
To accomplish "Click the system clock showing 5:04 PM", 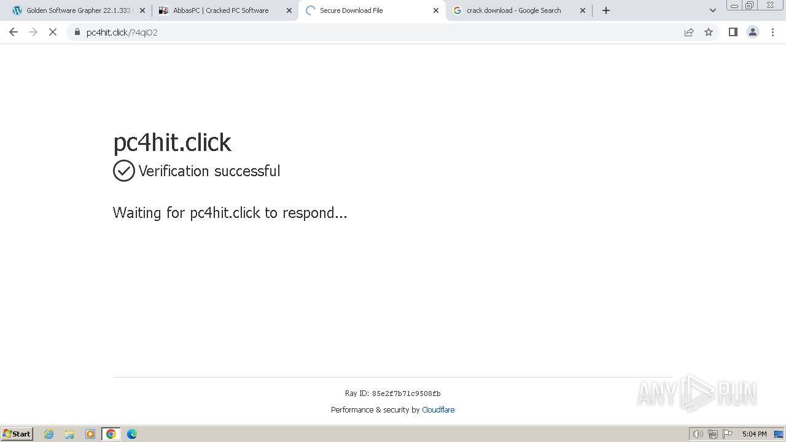I will 754,434.
